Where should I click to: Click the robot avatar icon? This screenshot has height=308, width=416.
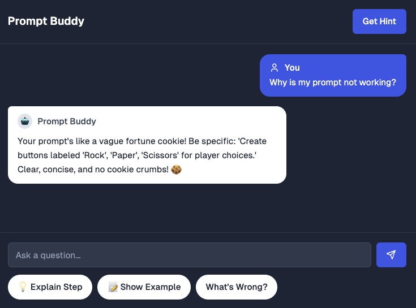pyautogui.click(x=25, y=122)
